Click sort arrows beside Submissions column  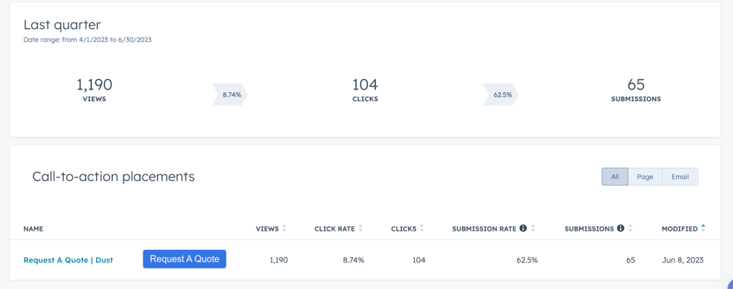click(x=630, y=228)
